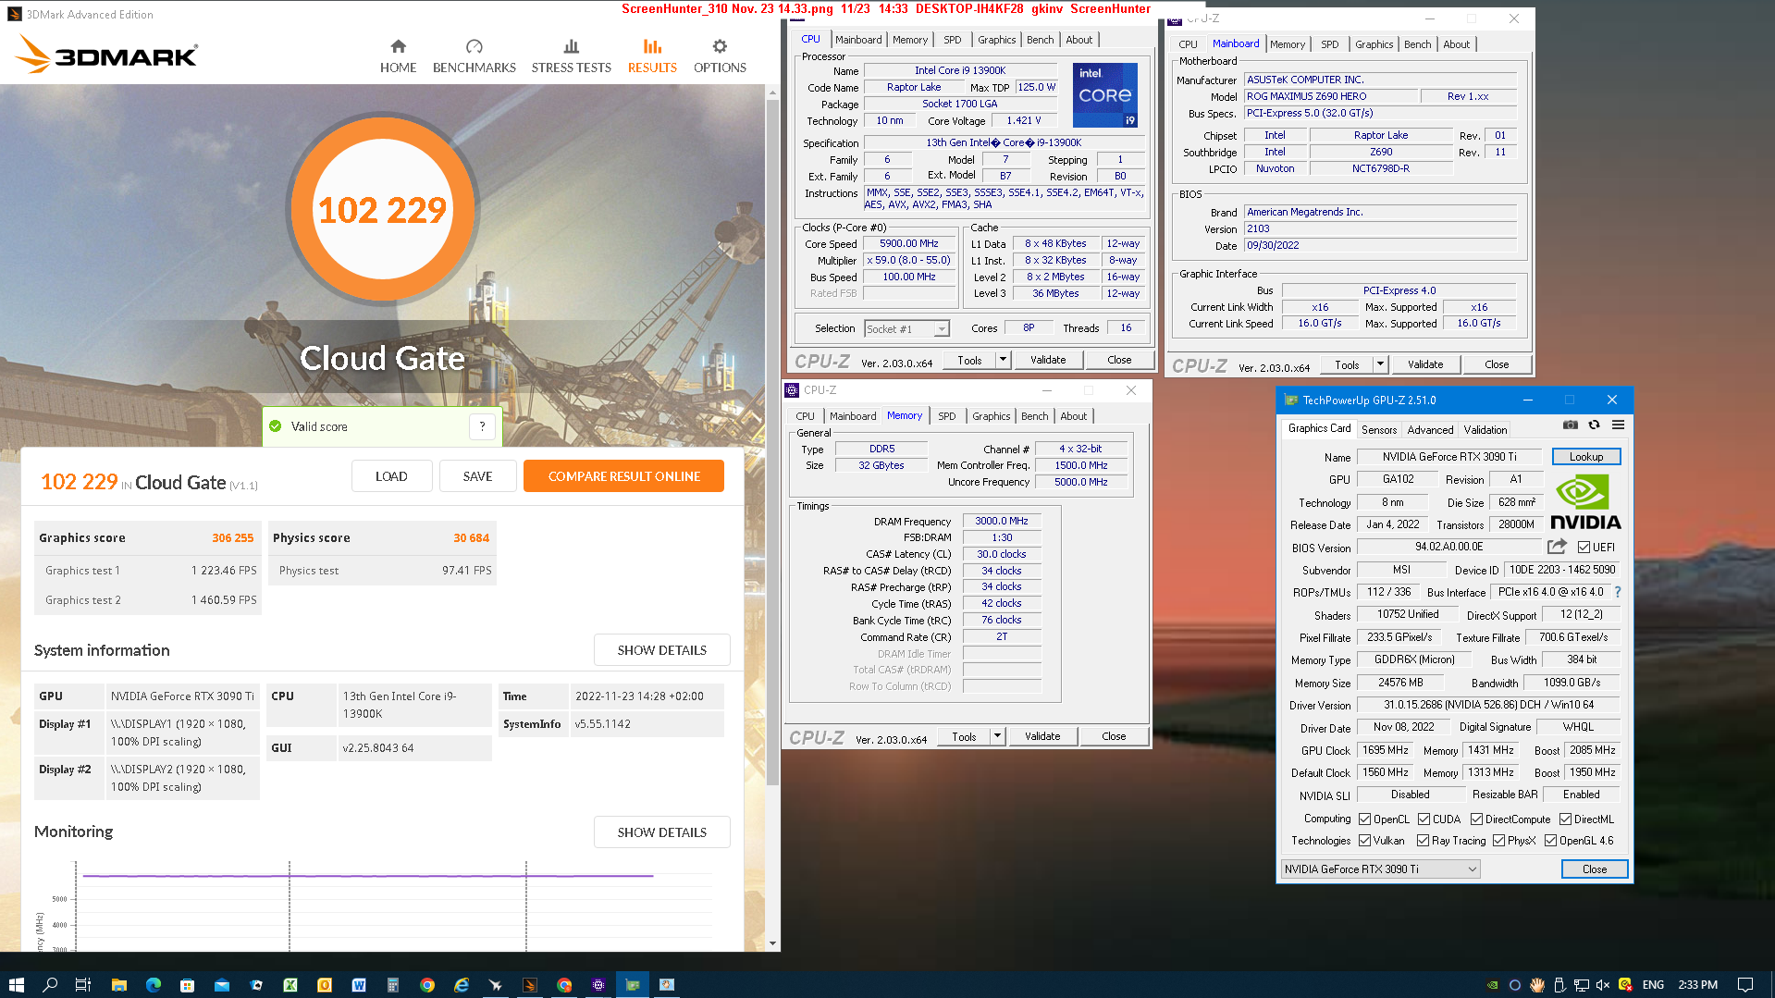1775x998 pixels.
Task: Open Tools dropdown arrow in CPU-Z Memory window
Action: [x=997, y=736]
